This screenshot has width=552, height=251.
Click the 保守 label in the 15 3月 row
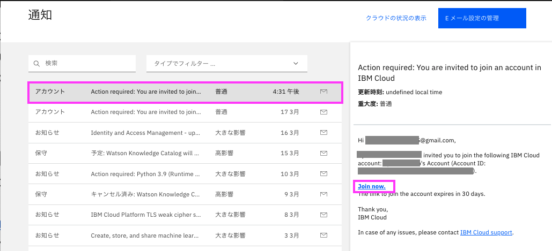[41, 153]
